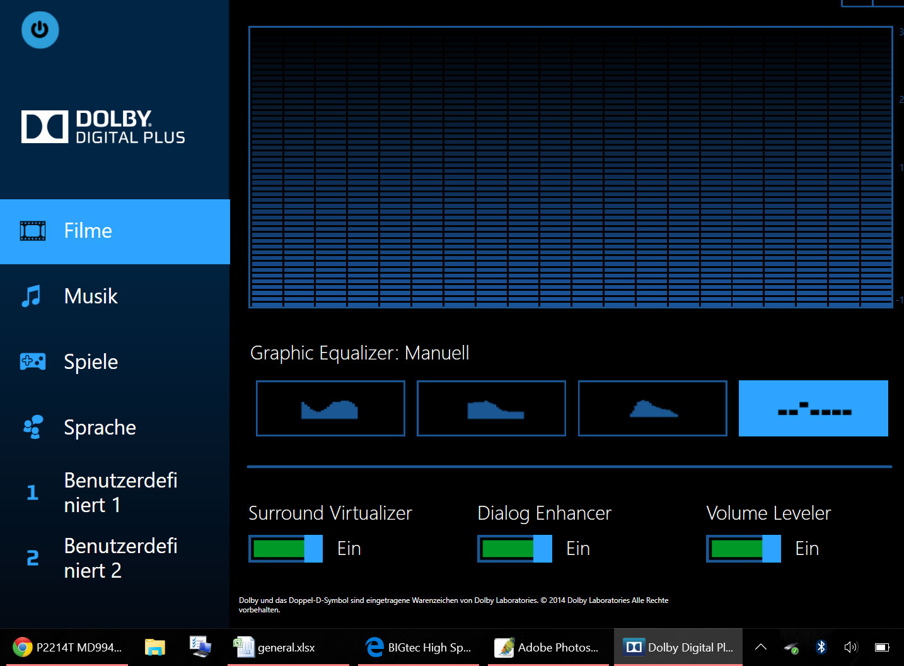
Task: Open the taskbar volume speaker icon
Action: coord(851,647)
